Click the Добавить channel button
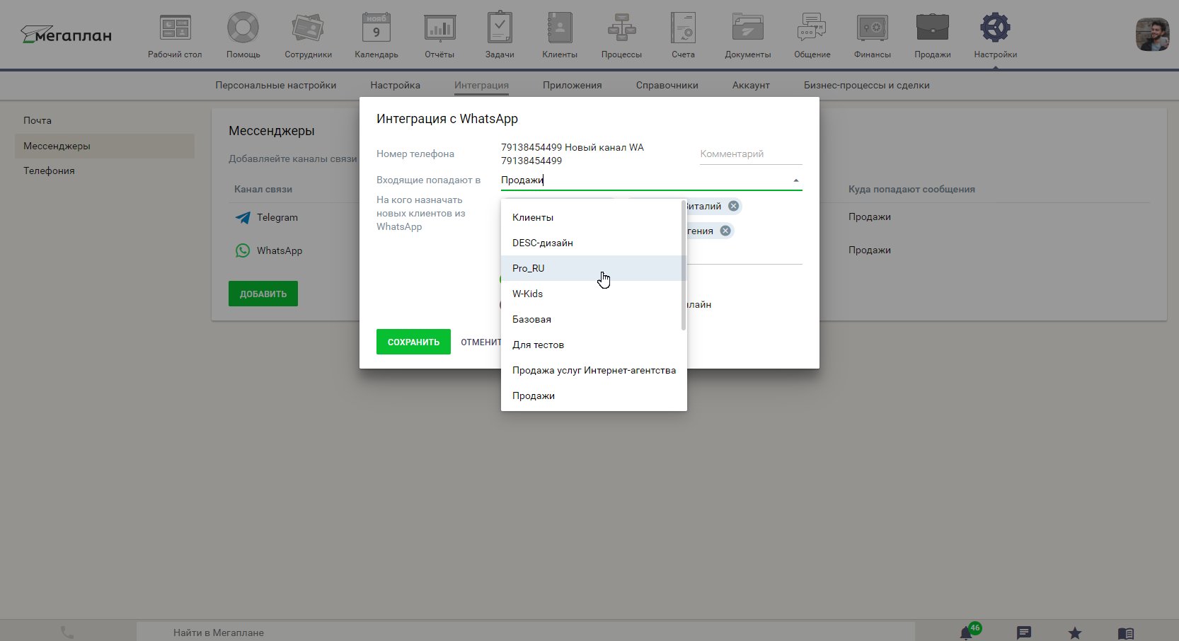Image resolution: width=1179 pixels, height=641 pixels. point(263,294)
